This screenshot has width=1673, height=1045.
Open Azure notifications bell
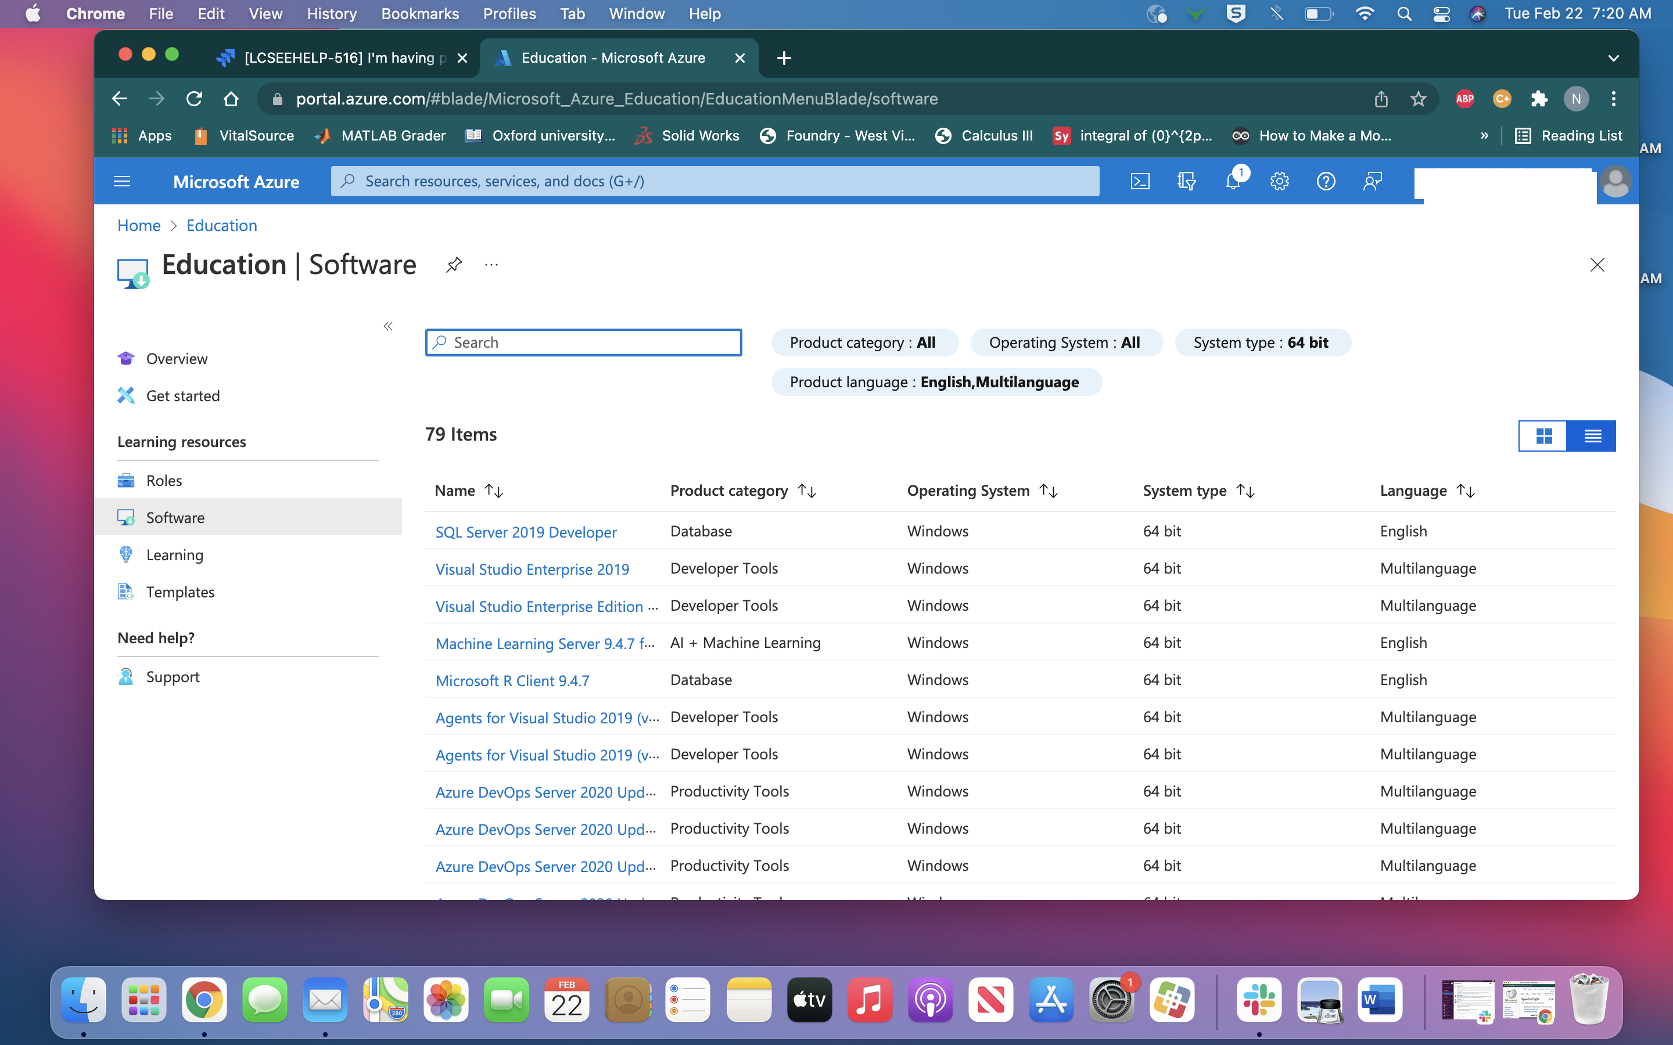[x=1233, y=181]
